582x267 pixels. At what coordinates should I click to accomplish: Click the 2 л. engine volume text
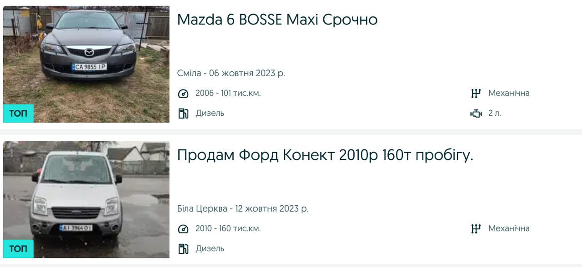click(495, 113)
